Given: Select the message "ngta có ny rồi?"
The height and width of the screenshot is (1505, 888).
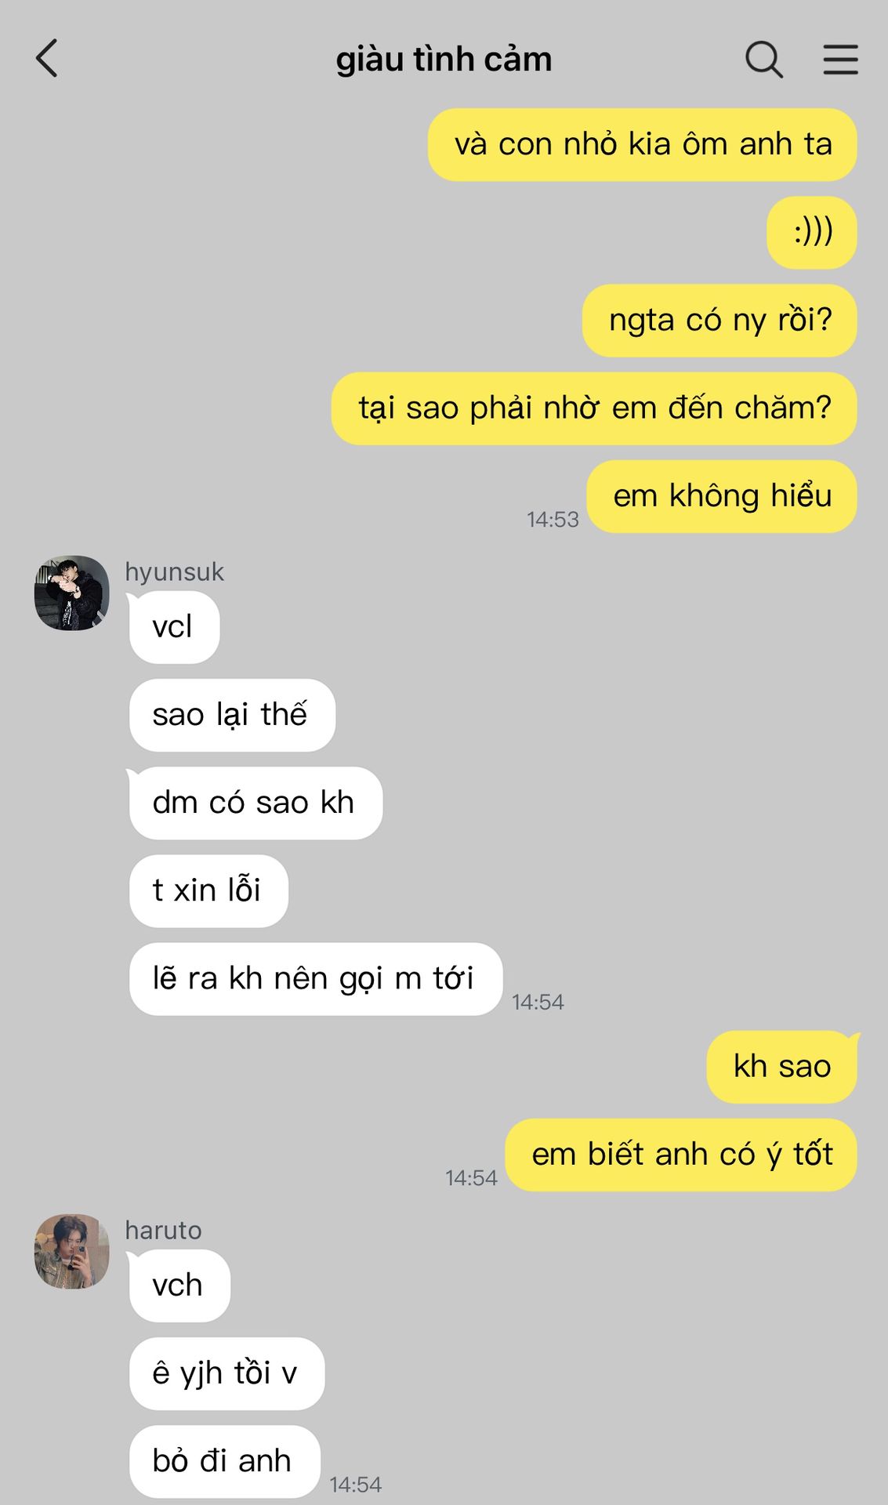Looking at the screenshot, I should 719,321.
